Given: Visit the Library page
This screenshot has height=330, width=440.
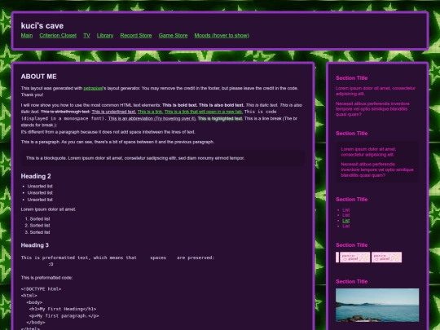Looking at the screenshot, I should click(105, 35).
